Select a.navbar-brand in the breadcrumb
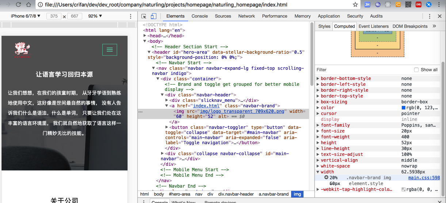Image resolution: width=446 pixels, height=203 pixels. pos(274,194)
